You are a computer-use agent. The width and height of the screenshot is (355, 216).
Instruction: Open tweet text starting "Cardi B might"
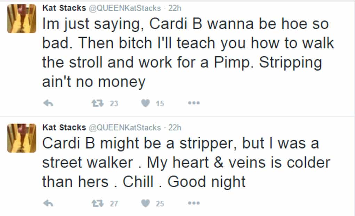tap(186, 163)
